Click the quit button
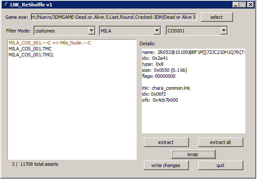The width and height of the screenshot is (257, 179). [x=221, y=165]
